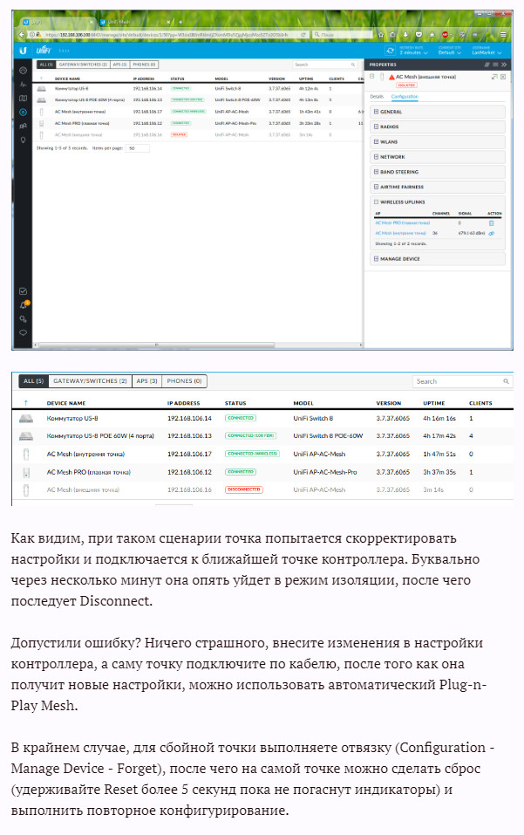Select PHONES (0) tab in enlarged table

click(184, 381)
